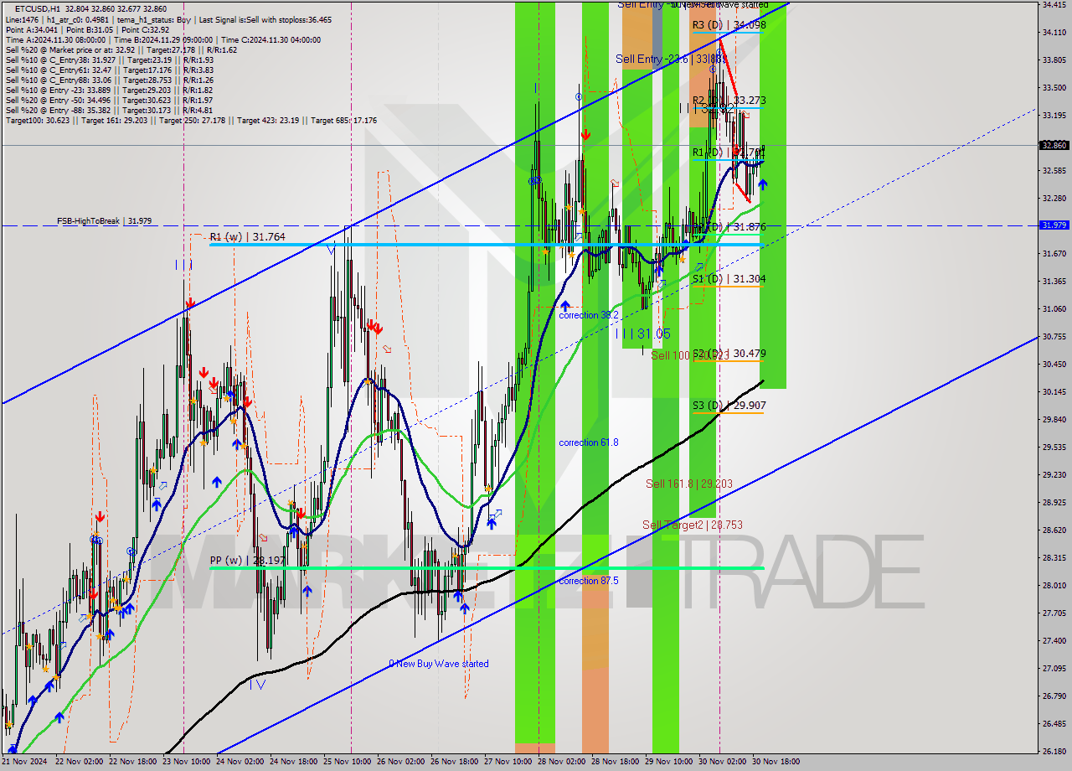Select the 'Sell 161.8 | 29.203' label
Screen dimensions: 1072x771
(688, 484)
